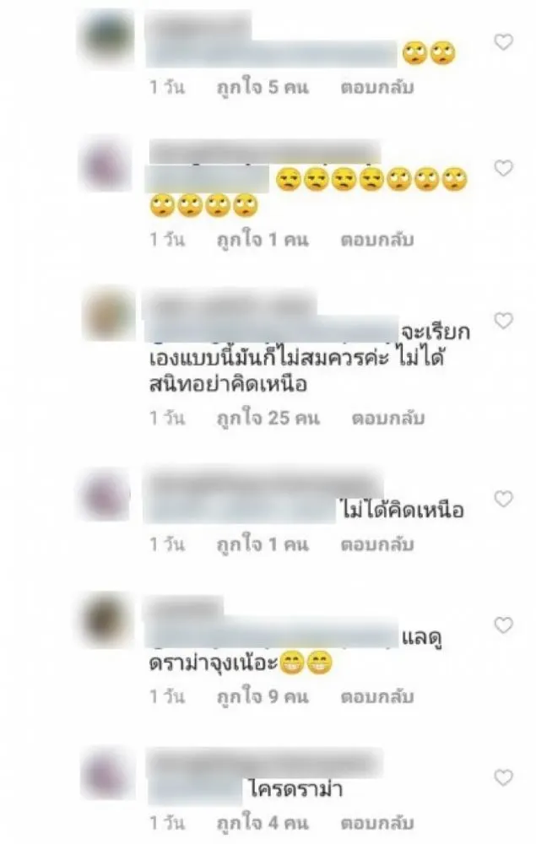Open avatar of 'ดราม่าจุงเน้อะ' commenter
The width and height of the screenshot is (536, 844).
(x=106, y=619)
